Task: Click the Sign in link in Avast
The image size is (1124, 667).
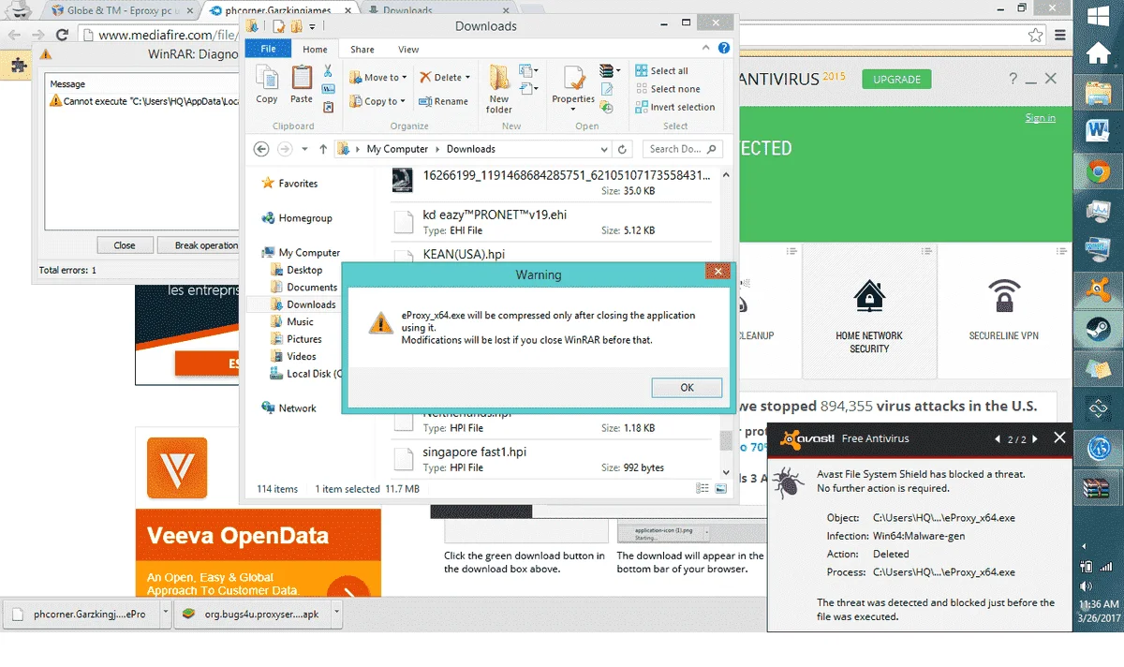Action: 1040,118
